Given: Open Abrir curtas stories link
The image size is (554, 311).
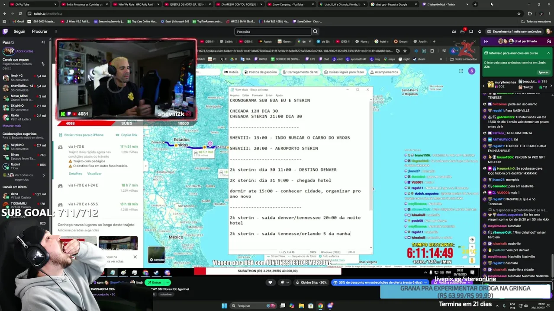Looking at the screenshot, I should (25, 51).
